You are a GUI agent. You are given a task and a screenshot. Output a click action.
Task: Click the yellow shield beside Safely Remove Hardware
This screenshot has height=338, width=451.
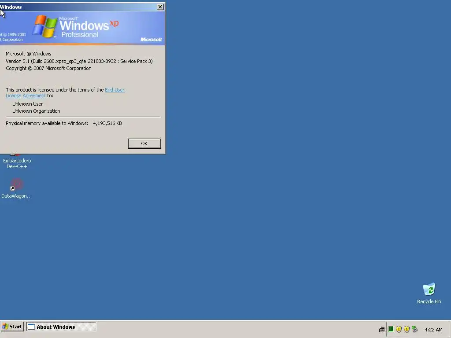click(407, 329)
